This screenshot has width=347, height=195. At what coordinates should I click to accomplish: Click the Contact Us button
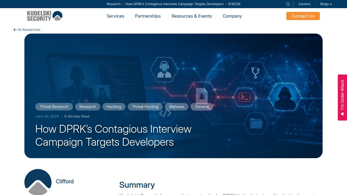(x=303, y=16)
